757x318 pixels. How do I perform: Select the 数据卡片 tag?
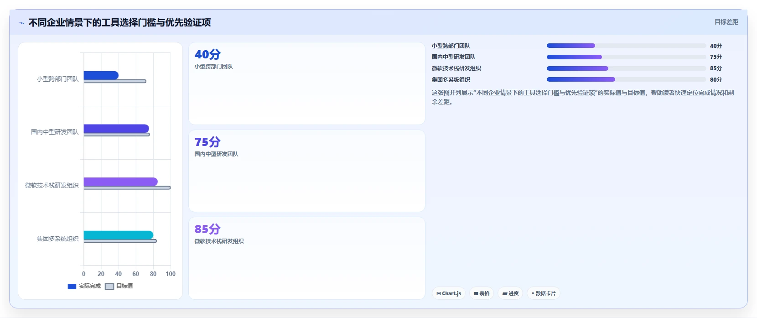coord(544,293)
